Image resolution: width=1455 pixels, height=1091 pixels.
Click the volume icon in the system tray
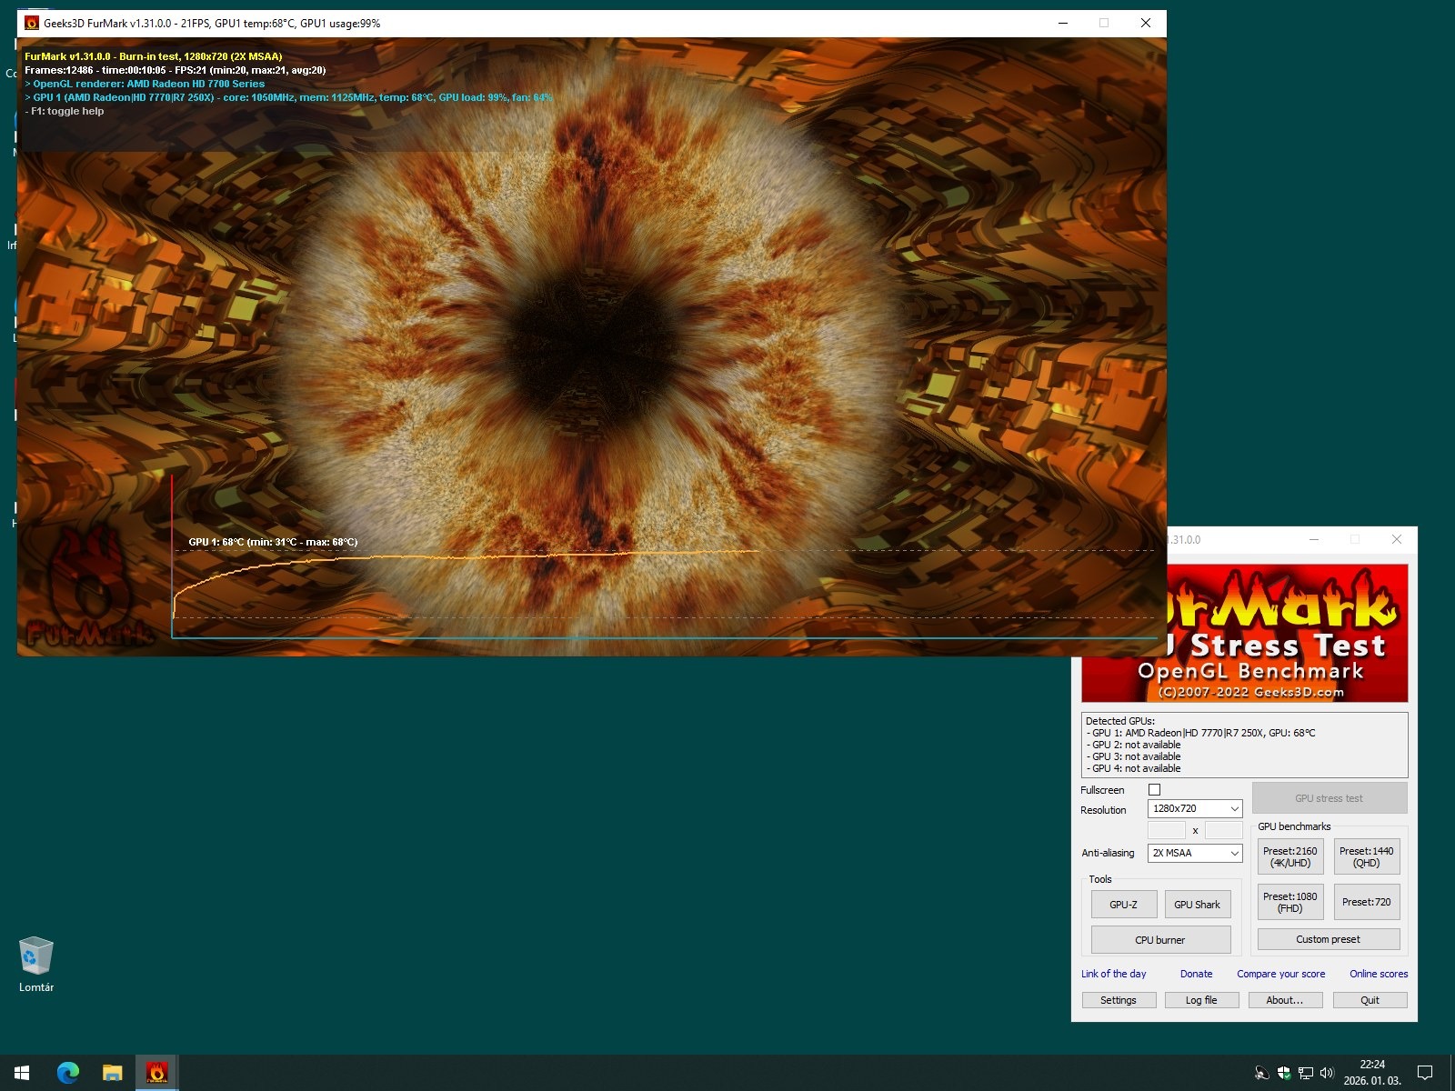coord(1327,1073)
